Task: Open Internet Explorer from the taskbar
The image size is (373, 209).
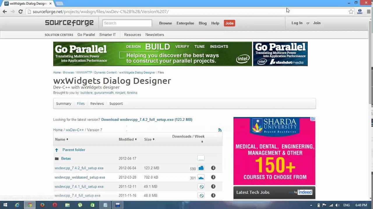Action: click(17, 205)
